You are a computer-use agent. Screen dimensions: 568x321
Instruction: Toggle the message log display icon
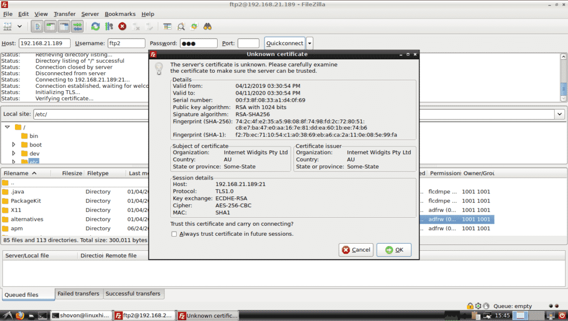coord(37,26)
